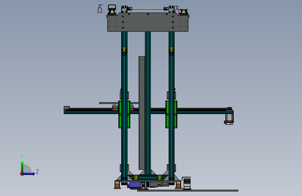The height and width of the screenshot is (196, 302).
Task: Select the yellow bracket on the upper right column
Action: (171, 50)
